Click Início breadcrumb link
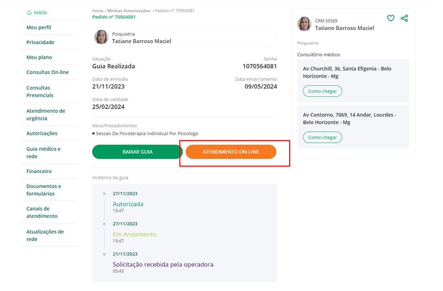443x291 pixels. click(97, 11)
